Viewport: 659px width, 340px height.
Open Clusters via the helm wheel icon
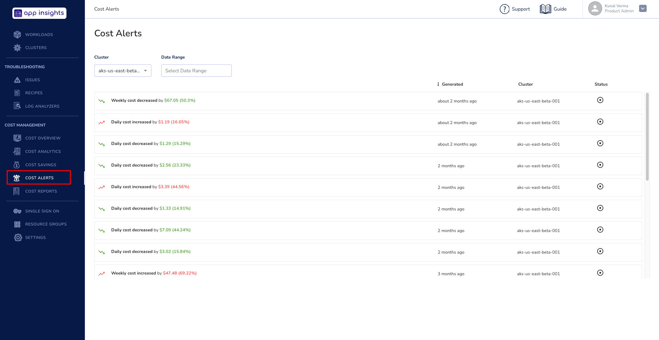coord(17,48)
